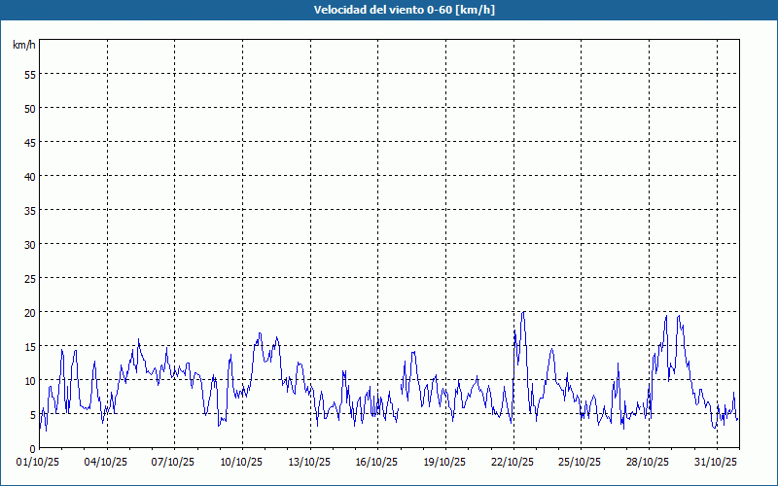Select the 20 value on the y-axis
This screenshot has height=486, width=778.
(x=30, y=312)
